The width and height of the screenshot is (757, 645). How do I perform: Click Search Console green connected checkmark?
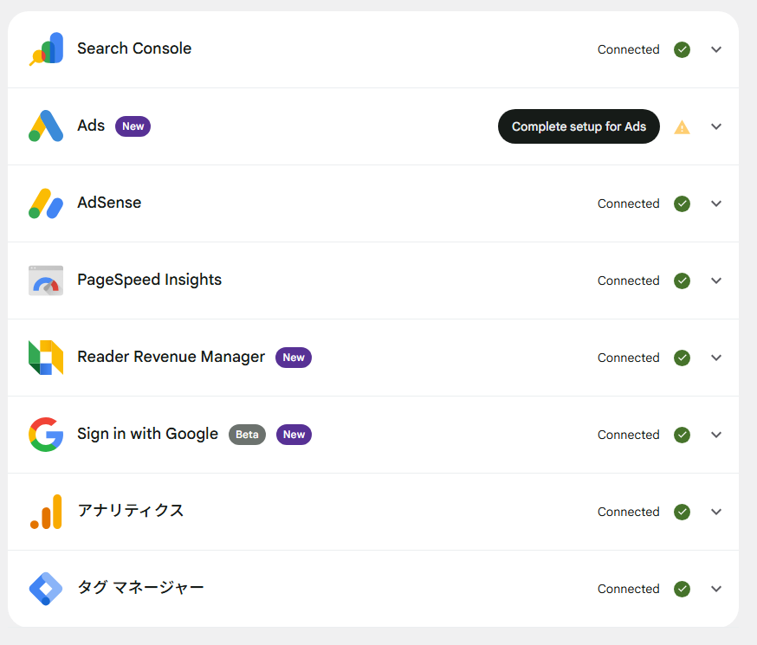[x=683, y=49]
